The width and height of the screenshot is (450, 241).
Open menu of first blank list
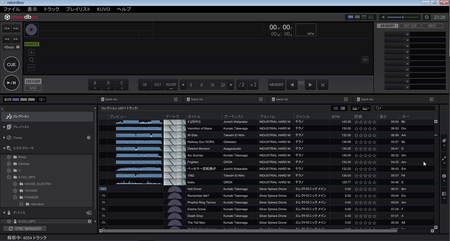pos(176,99)
